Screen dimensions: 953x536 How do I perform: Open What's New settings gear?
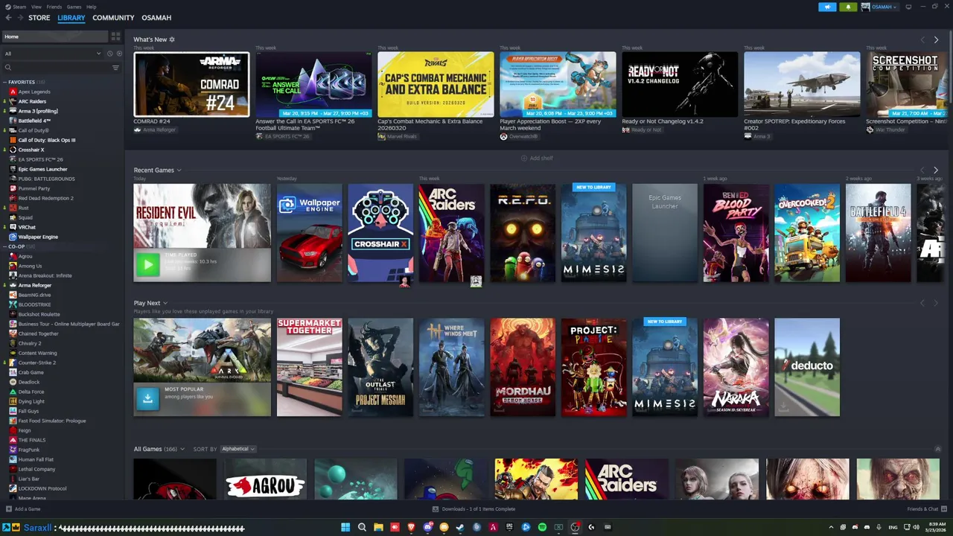click(x=172, y=39)
